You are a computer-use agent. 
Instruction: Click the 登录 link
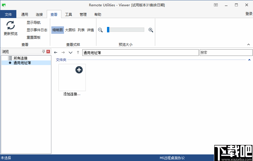coord(249,14)
